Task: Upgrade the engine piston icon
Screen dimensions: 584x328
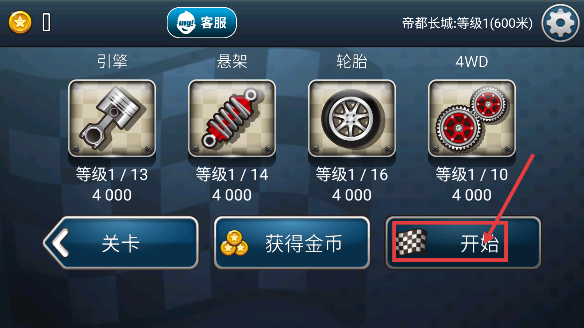Action: pos(112,118)
